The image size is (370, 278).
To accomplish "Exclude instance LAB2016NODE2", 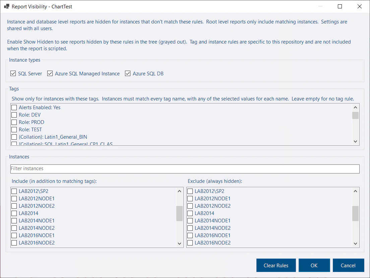I will pos(190,243).
